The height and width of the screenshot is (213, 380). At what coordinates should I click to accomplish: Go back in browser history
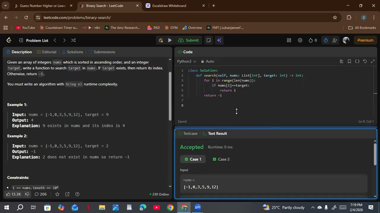point(6,17)
